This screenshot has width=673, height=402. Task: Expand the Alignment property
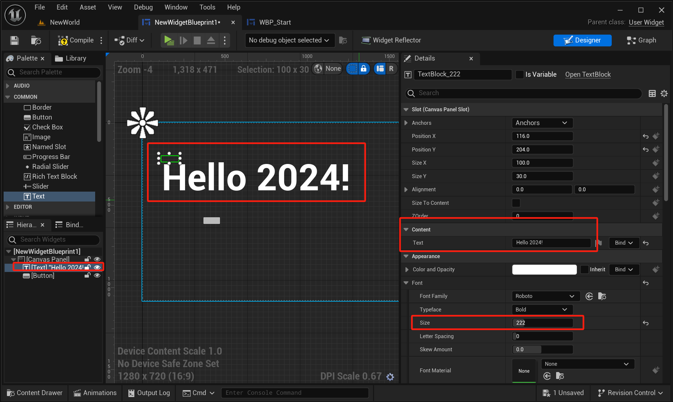(406, 189)
